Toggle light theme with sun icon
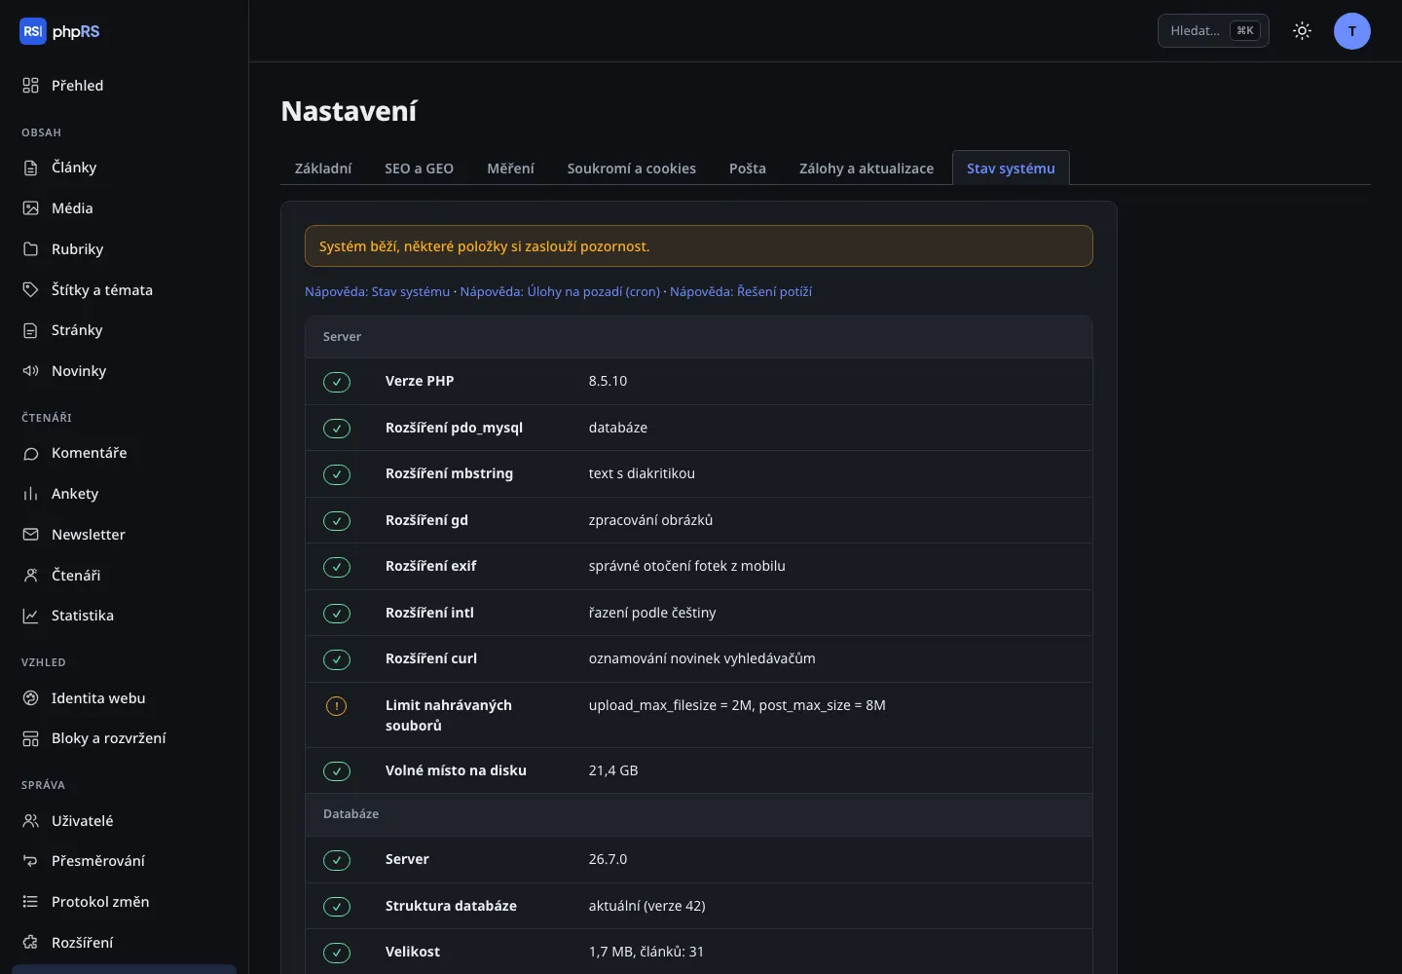This screenshot has width=1402, height=974. coord(1302,31)
